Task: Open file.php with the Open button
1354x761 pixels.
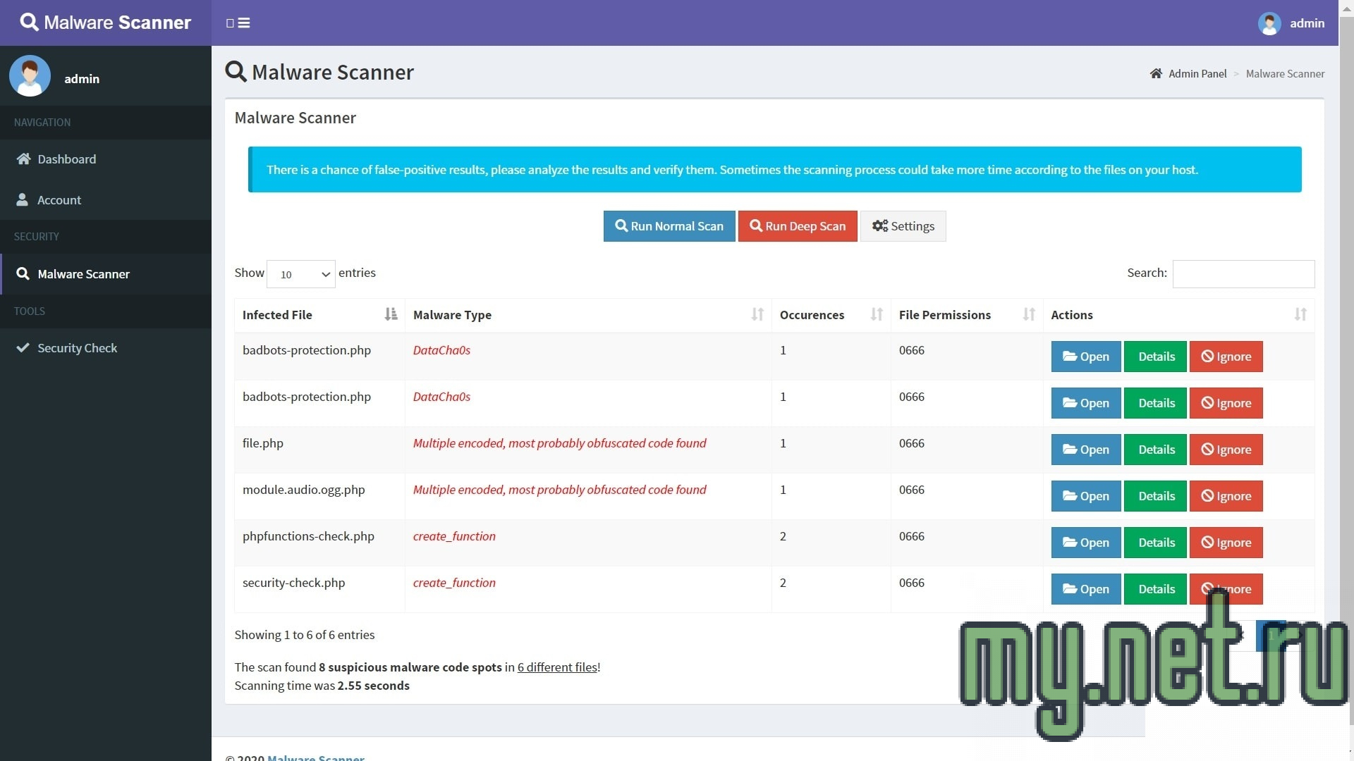Action: coord(1085,450)
